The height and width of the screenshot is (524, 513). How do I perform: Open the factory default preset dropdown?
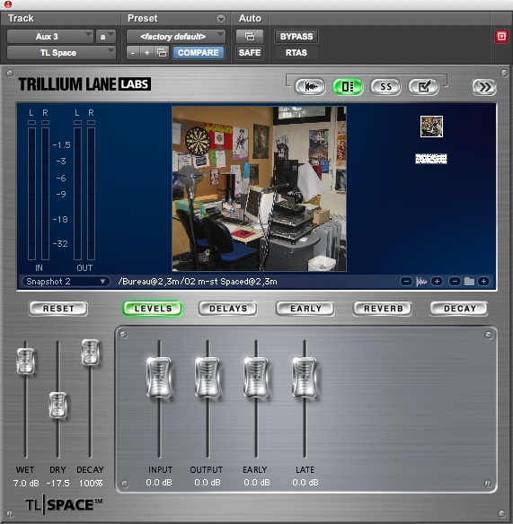[176, 36]
